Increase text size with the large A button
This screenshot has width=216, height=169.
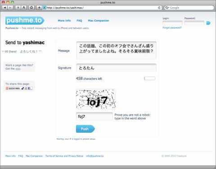tap(24, 8)
